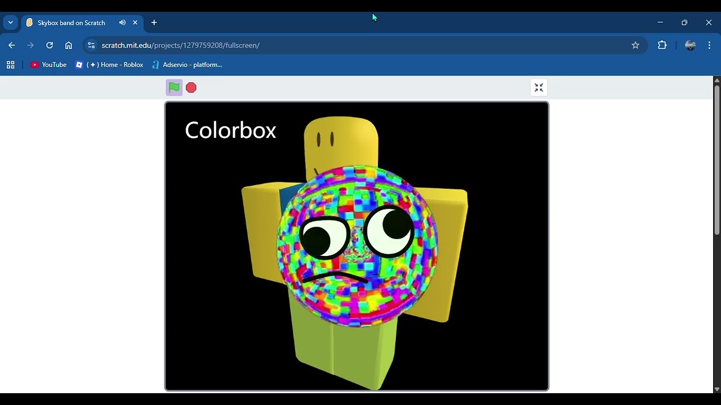The image size is (721, 405).
Task: Mute the tab via speaker icon
Action: 122,22
